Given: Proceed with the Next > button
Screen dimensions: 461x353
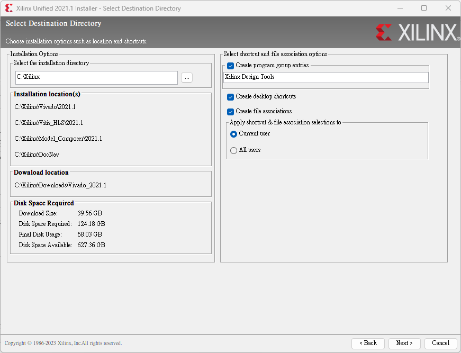Looking at the screenshot, I should coord(404,343).
